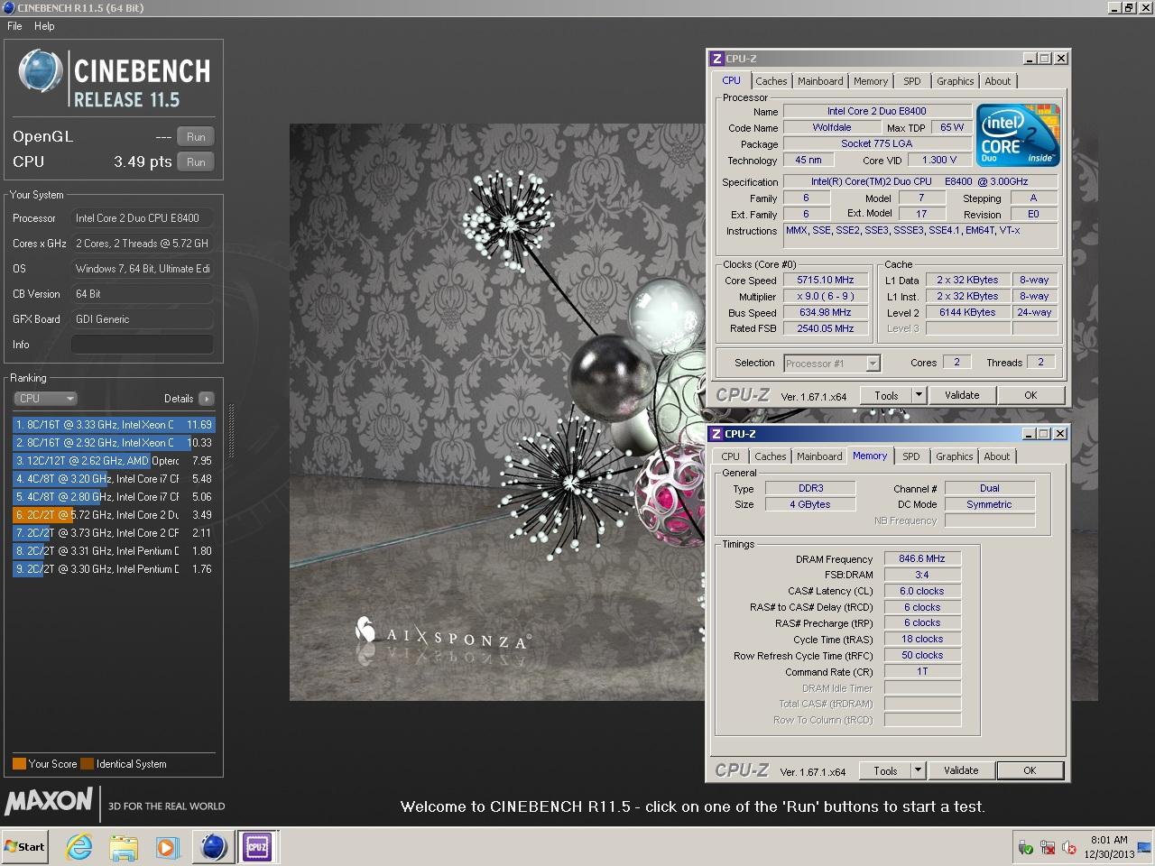
Task: Click the lower CPU-Z window title icon
Action: tap(717, 434)
